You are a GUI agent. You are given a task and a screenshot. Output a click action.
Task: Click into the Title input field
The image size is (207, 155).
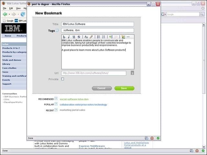coord(98,24)
